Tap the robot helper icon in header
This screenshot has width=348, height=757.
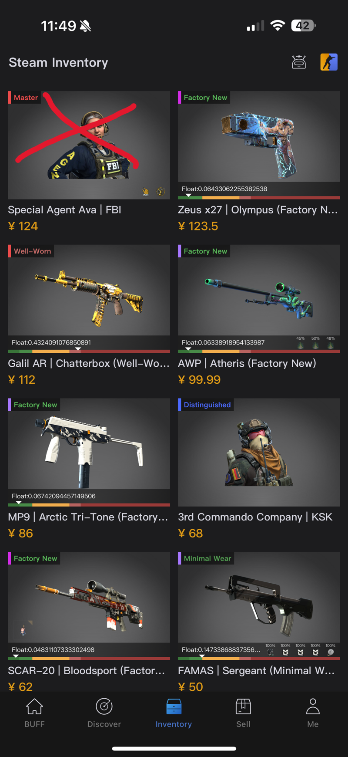(299, 62)
